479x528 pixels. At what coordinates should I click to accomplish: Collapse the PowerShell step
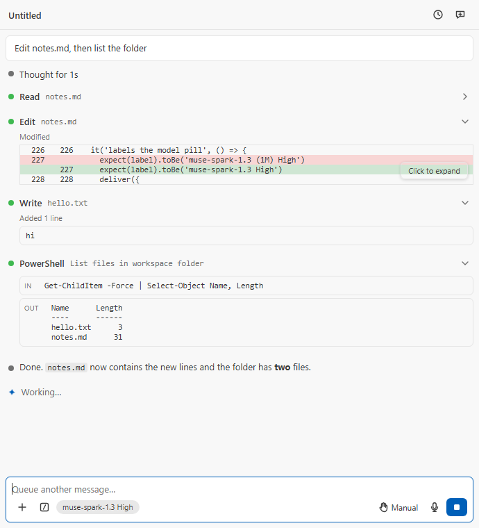[x=465, y=263]
